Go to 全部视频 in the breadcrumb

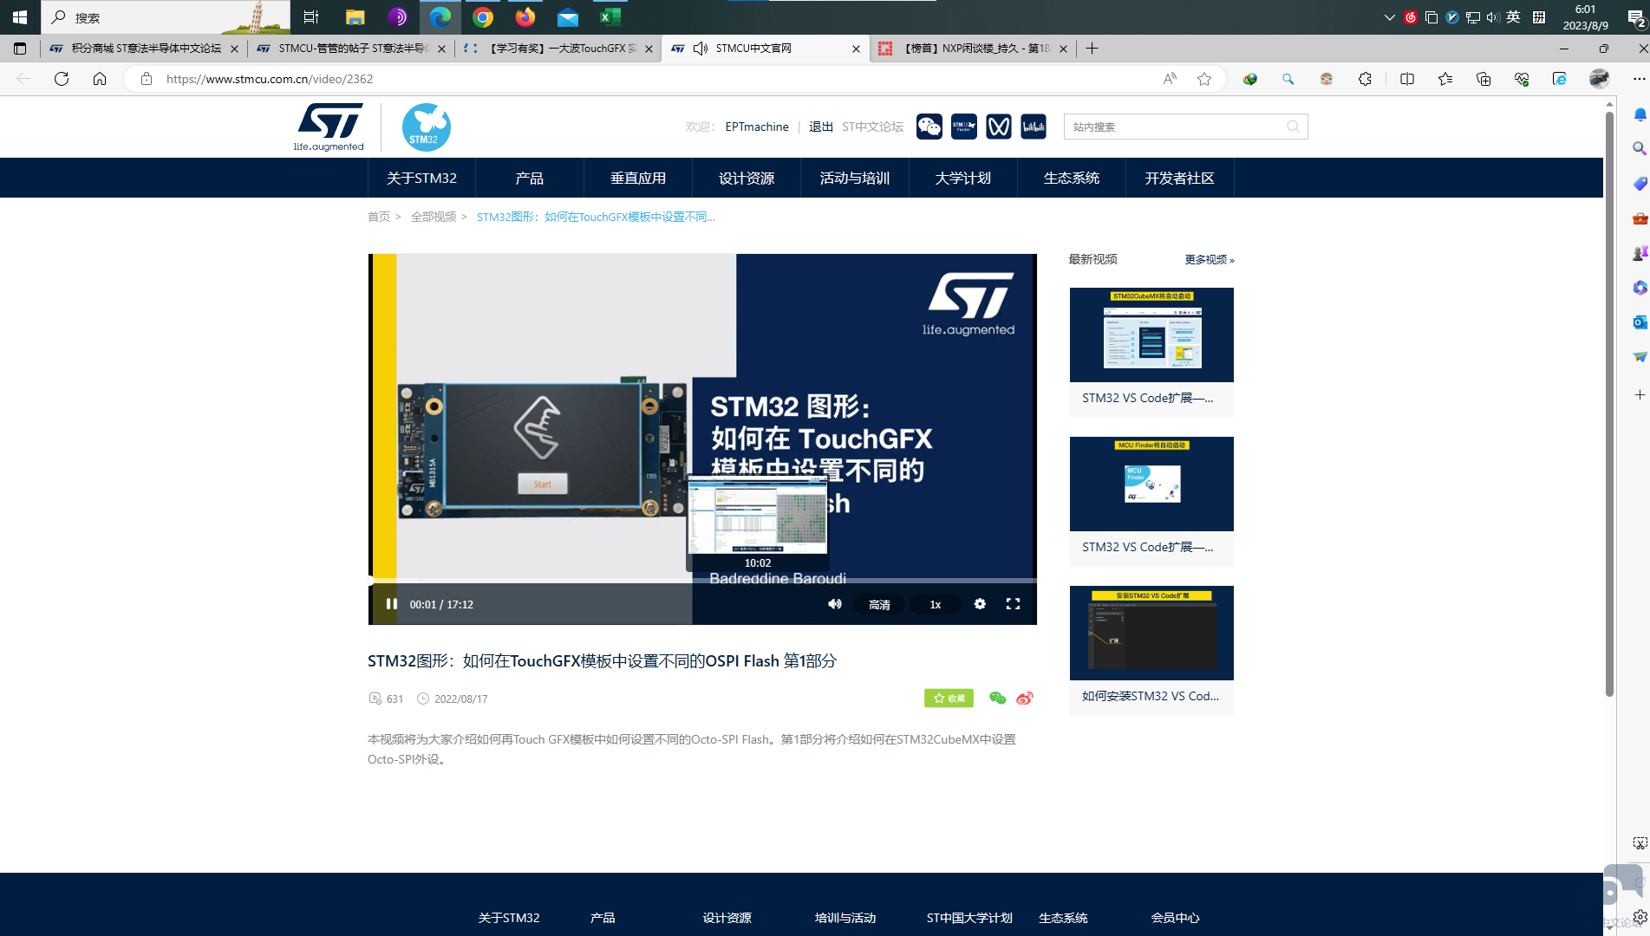434,217
